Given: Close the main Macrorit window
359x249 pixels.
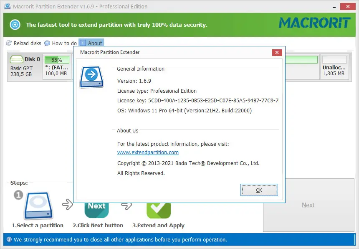Looking at the screenshot, I should [x=348, y=6].
